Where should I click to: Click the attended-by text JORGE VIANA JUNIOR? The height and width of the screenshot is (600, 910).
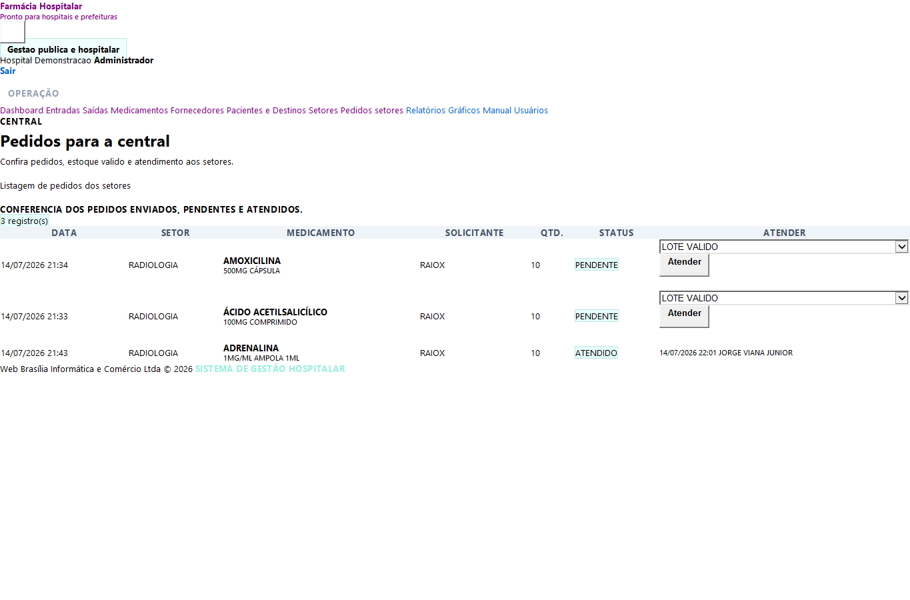[x=755, y=353]
